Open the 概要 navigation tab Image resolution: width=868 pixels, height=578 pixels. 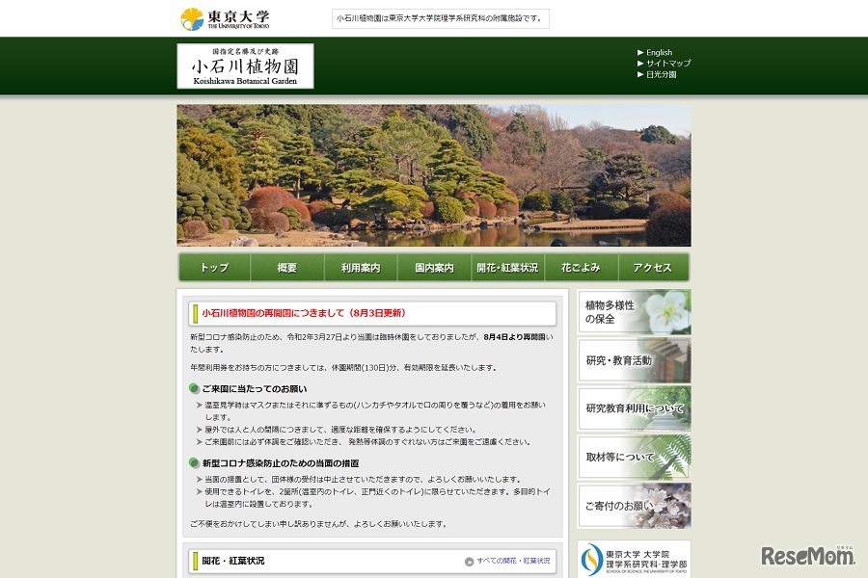pos(286,267)
